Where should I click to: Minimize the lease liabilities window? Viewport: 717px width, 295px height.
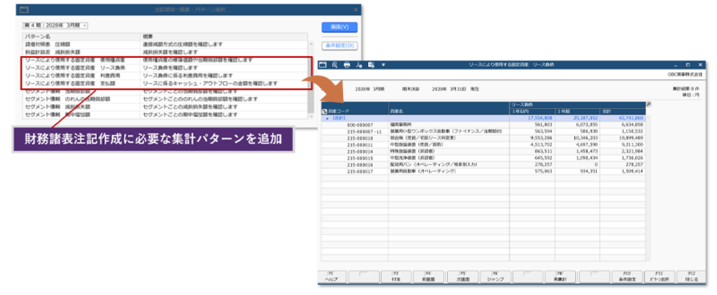(x=677, y=64)
